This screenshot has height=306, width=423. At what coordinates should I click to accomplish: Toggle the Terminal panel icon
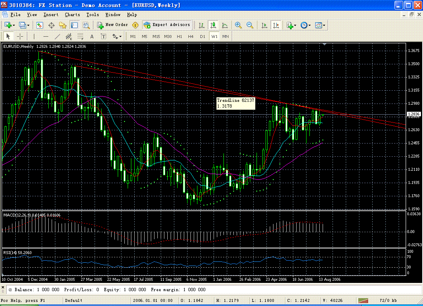[x=74, y=25]
